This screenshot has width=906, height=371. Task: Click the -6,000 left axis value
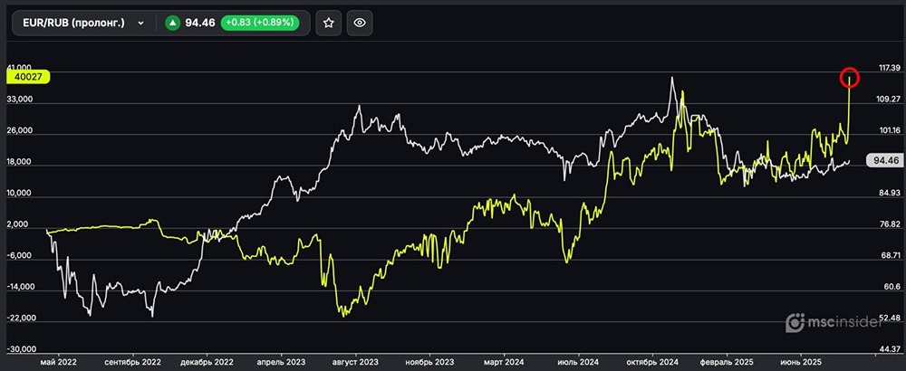pyautogui.click(x=19, y=255)
